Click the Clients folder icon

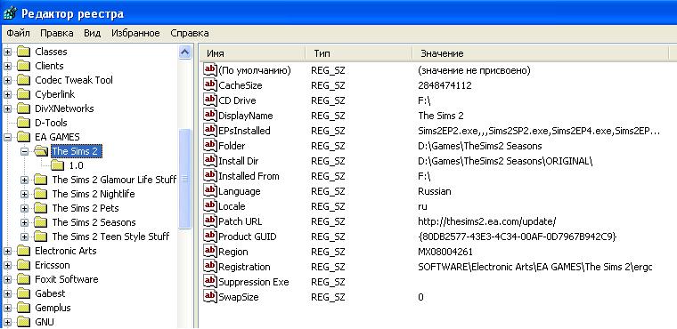click(x=23, y=66)
